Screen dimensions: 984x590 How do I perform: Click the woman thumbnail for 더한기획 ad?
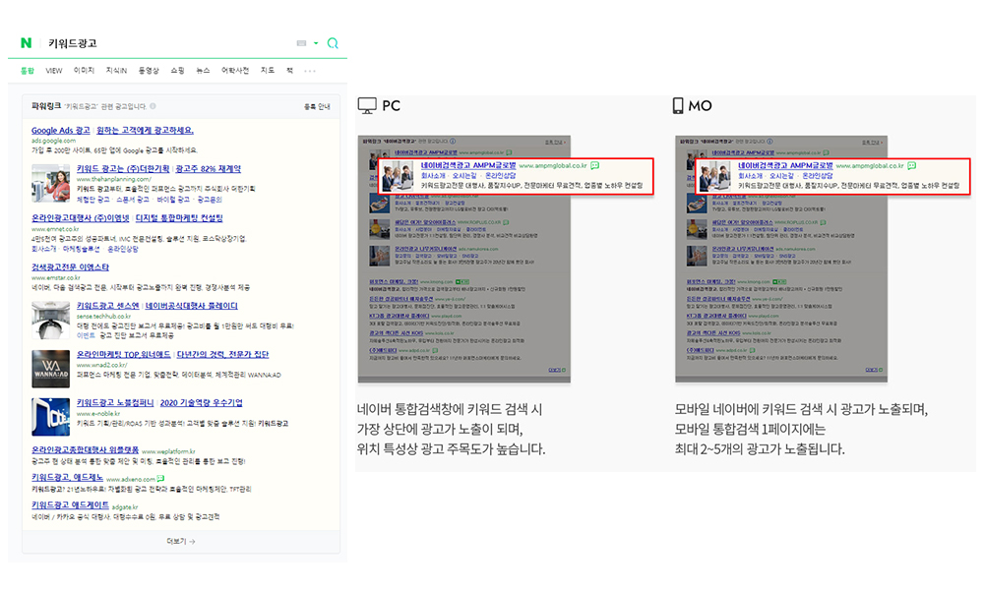click(x=51, y=183)
